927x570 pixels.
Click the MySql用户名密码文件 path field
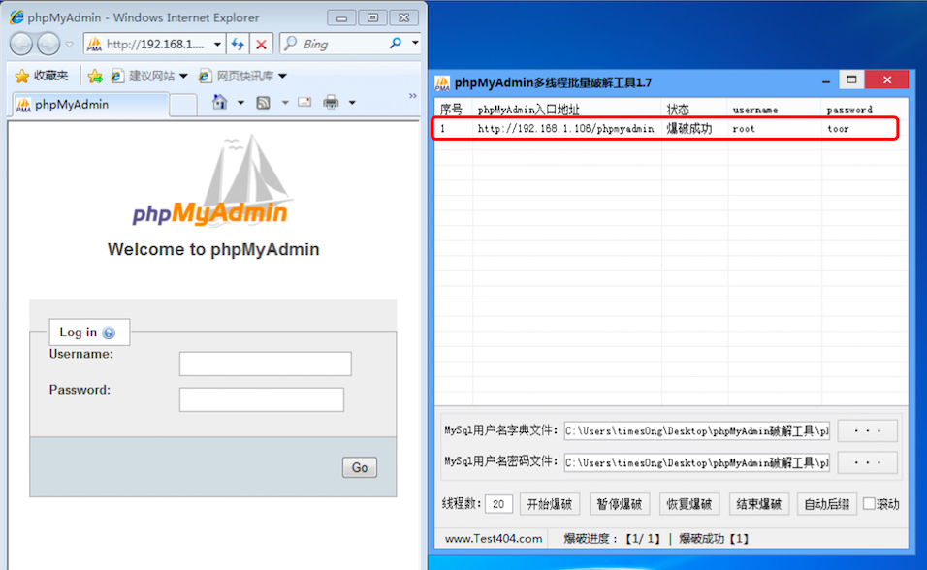[696, 462]
